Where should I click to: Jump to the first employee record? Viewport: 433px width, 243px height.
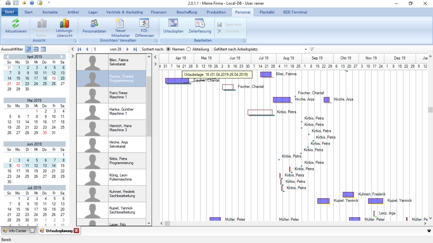tap(80, 50)
